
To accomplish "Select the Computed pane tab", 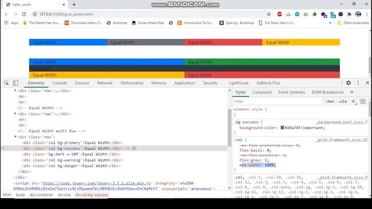I will 262,92.
